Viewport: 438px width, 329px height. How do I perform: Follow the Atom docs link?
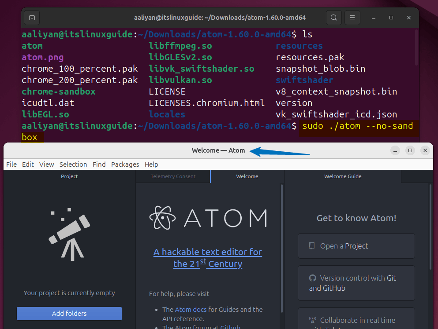[191, 309]
